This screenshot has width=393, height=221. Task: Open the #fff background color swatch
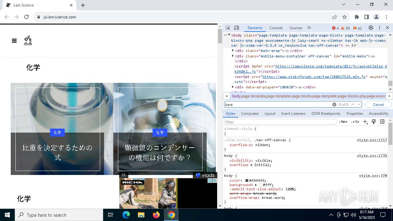coord(261,185)
